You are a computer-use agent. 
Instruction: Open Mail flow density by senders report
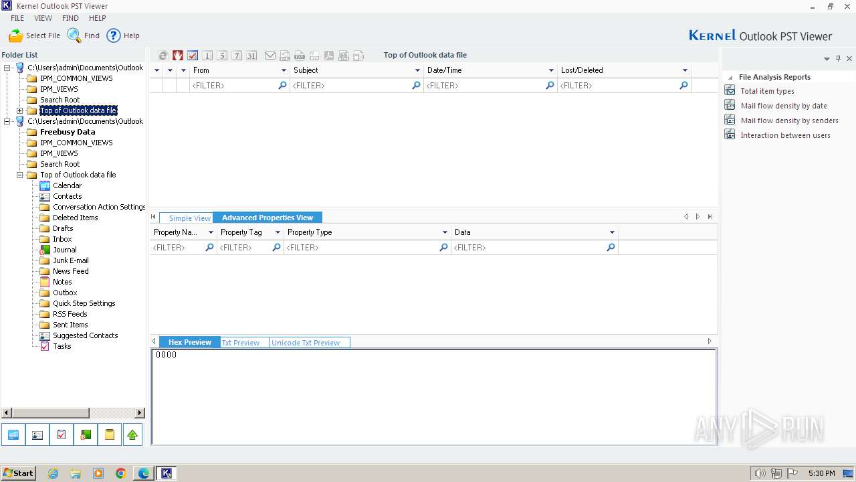tap(789, 120)
